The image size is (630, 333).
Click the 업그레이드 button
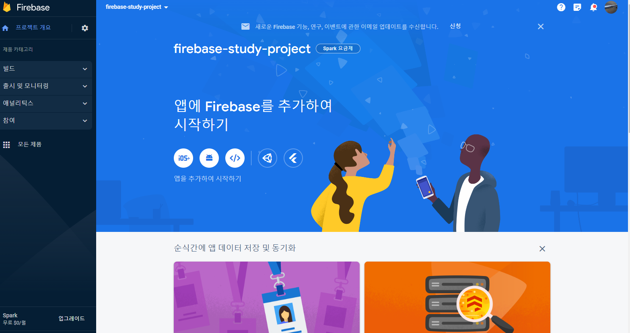point(72,319)
